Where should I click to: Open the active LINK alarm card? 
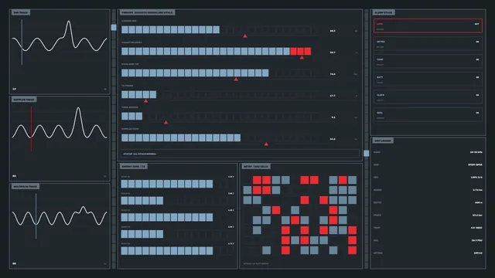[428, 25]
